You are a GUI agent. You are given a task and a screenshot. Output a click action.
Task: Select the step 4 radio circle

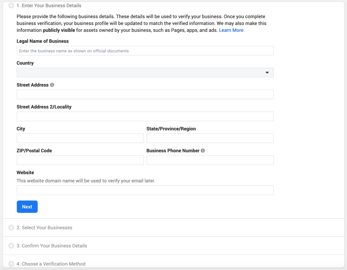coord(11,264)
